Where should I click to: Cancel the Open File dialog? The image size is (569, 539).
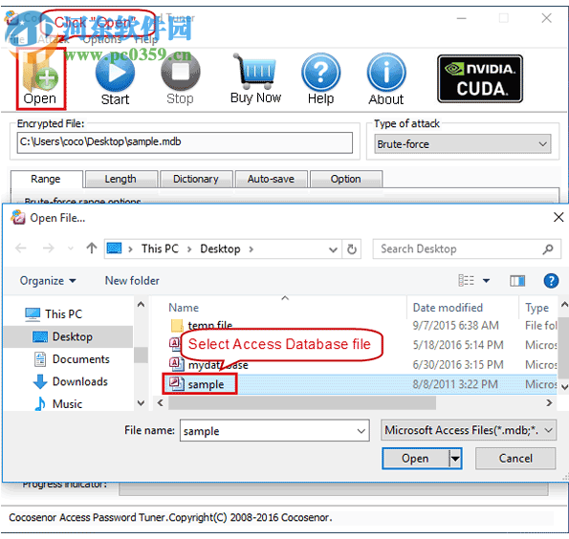pos(515,459)
